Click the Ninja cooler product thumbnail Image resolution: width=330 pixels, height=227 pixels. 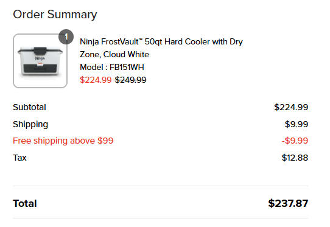(40, 61)
